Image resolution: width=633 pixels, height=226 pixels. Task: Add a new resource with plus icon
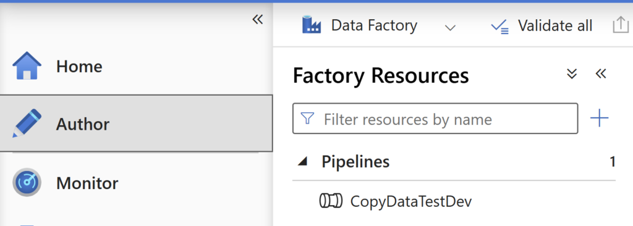pos(599,118)
